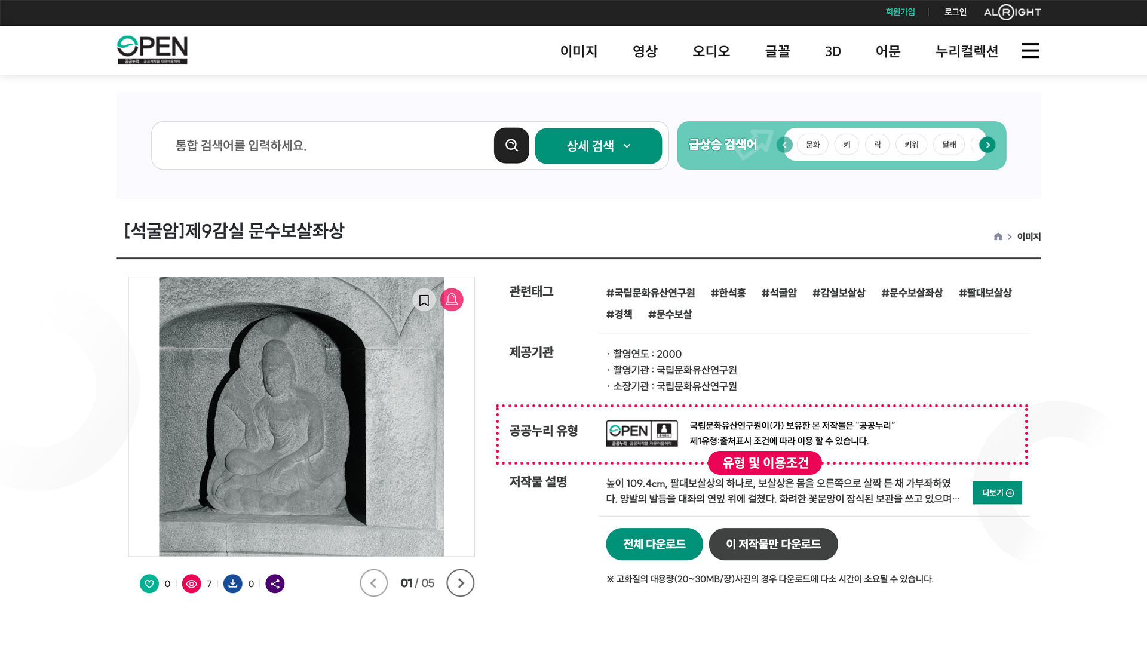Click 이 저작물만 다운로드 button
The width and height of the screenshot is (1147, 645).
(773, 544)
